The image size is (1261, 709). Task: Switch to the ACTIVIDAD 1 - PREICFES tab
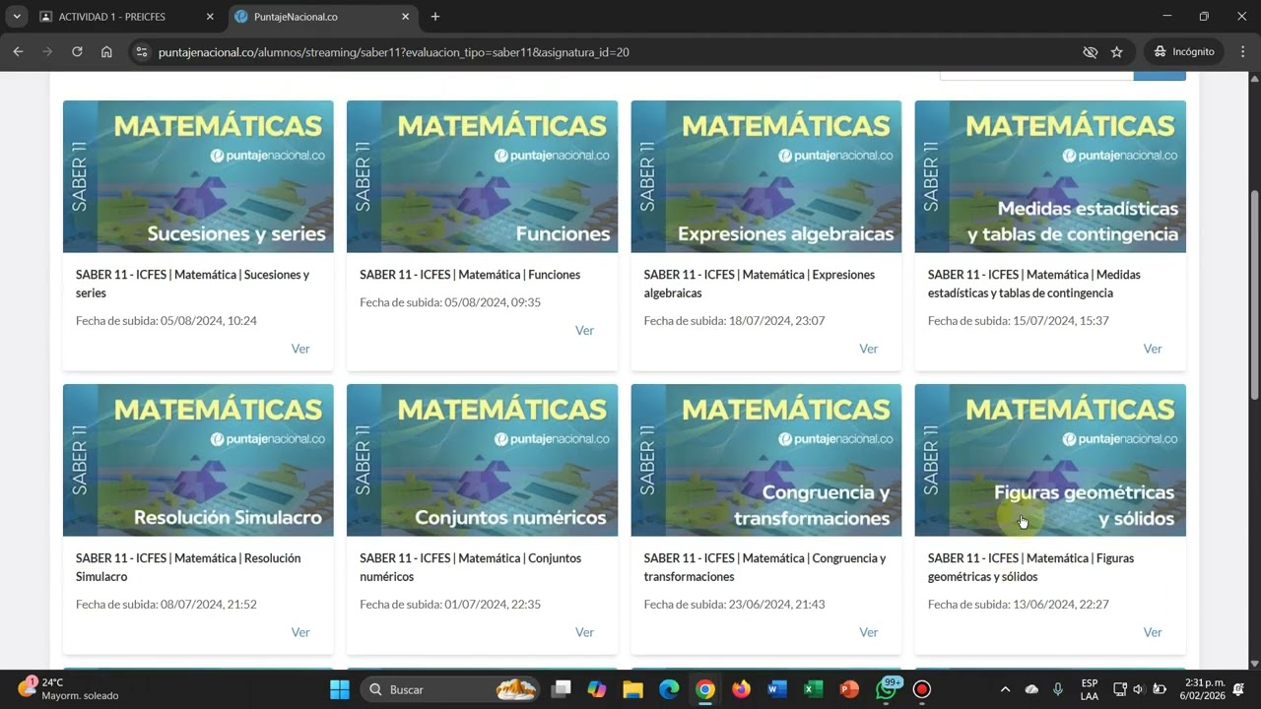coord(127,17)
